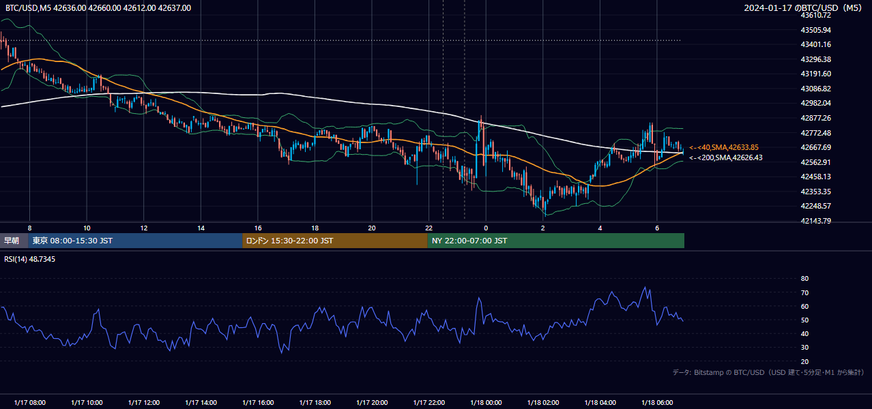Click price label 42143.79
The image size is (872, 409).
click(816, 221)
